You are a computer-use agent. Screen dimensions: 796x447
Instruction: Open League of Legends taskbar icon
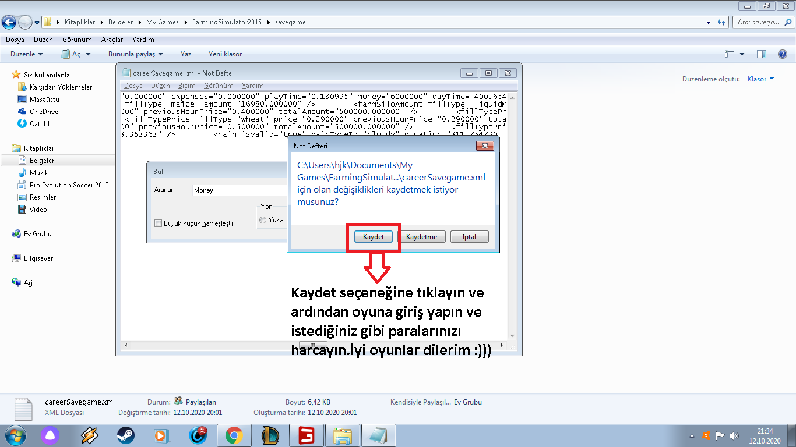[272, 435]
